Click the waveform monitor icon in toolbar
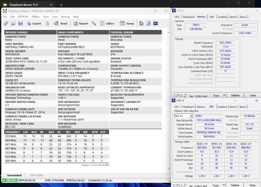The width and height of the screenshot is (261, 187). (x=156, y=23)
